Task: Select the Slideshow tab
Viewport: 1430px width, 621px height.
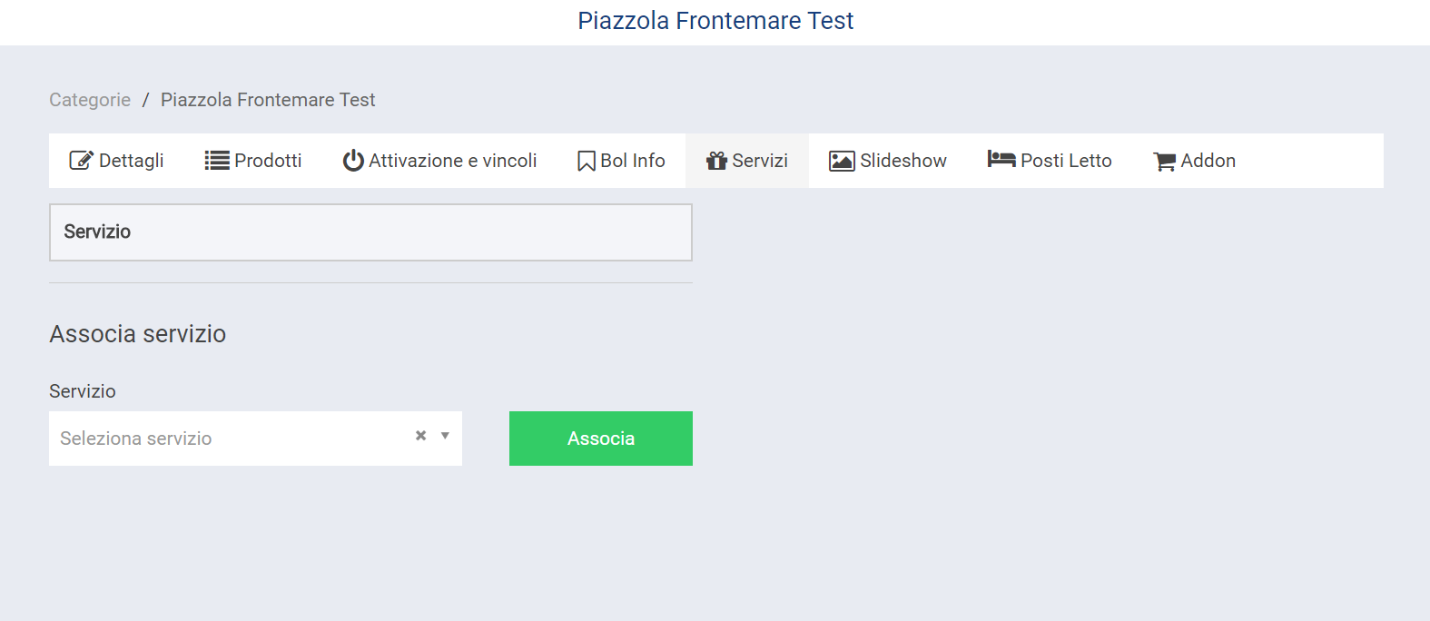Action: tap(903, 161)
